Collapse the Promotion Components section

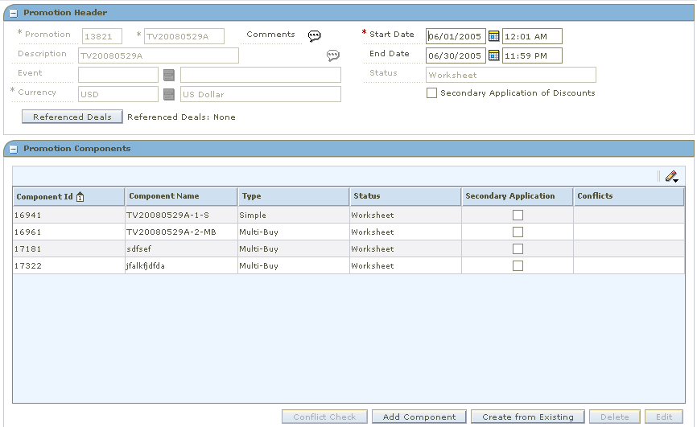click(14, 150)
